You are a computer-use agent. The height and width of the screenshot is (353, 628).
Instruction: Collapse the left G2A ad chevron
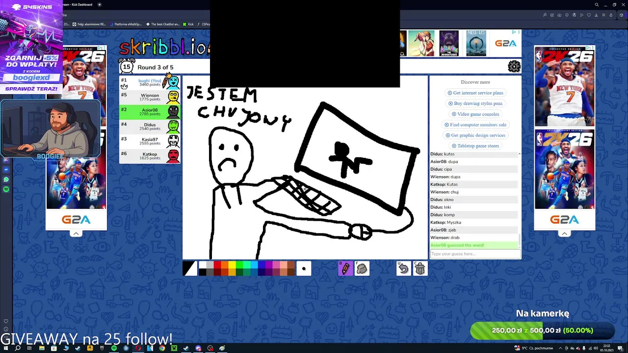coord(76,233)
